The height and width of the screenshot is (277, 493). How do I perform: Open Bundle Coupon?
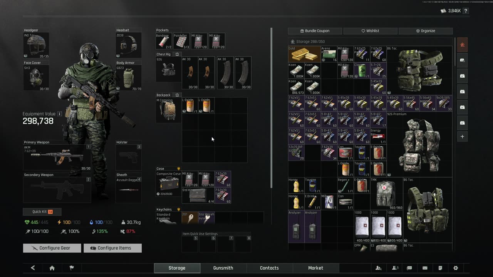pyautogui.click(x=315, y=31)
